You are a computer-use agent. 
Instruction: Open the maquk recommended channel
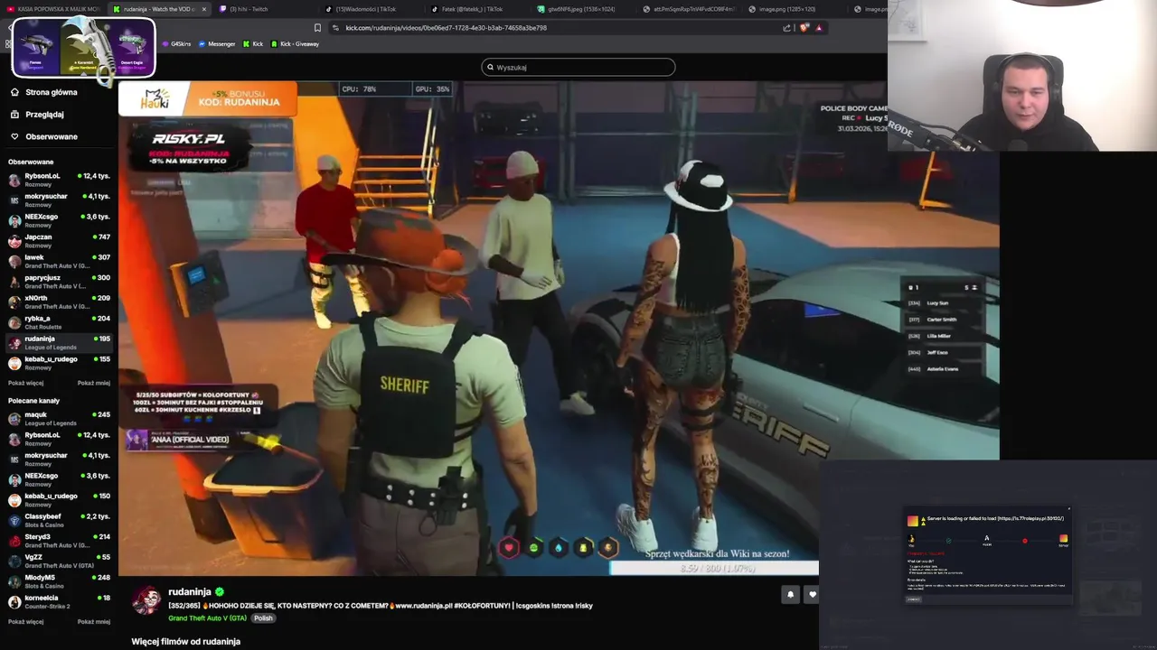tap(60, 418)
